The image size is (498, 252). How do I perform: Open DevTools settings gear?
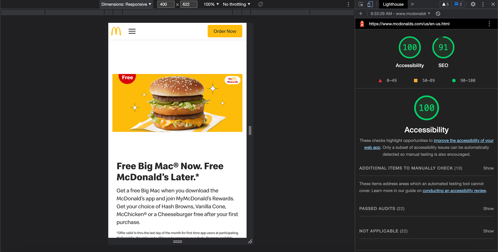point(473,4)
